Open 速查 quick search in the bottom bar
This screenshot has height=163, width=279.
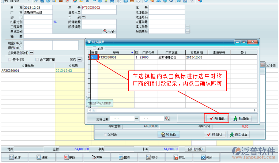(x=42, y=157)
